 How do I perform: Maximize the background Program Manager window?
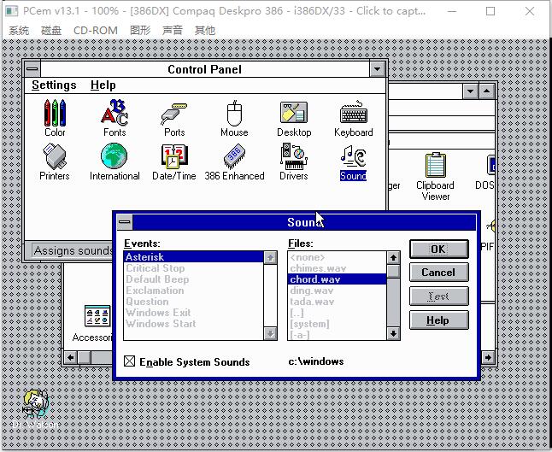coord(487,91)
